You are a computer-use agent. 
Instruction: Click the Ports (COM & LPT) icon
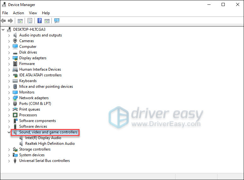(15, 104)
